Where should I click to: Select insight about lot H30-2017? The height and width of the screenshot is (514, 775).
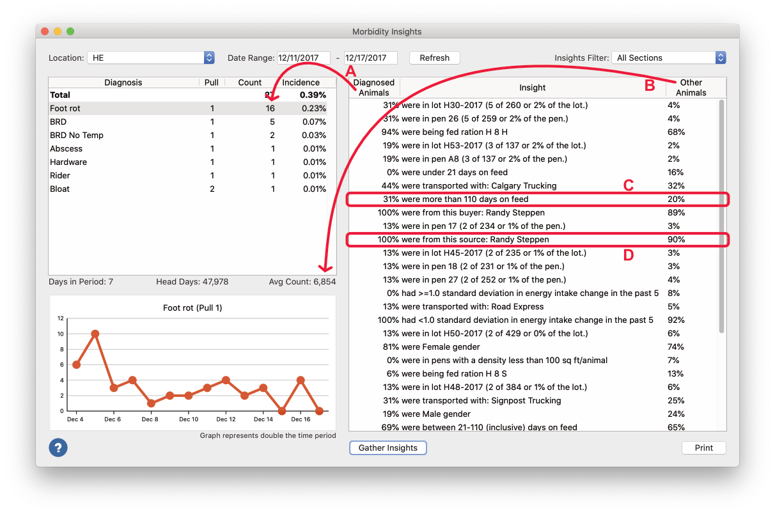click(x=533, y=105)
